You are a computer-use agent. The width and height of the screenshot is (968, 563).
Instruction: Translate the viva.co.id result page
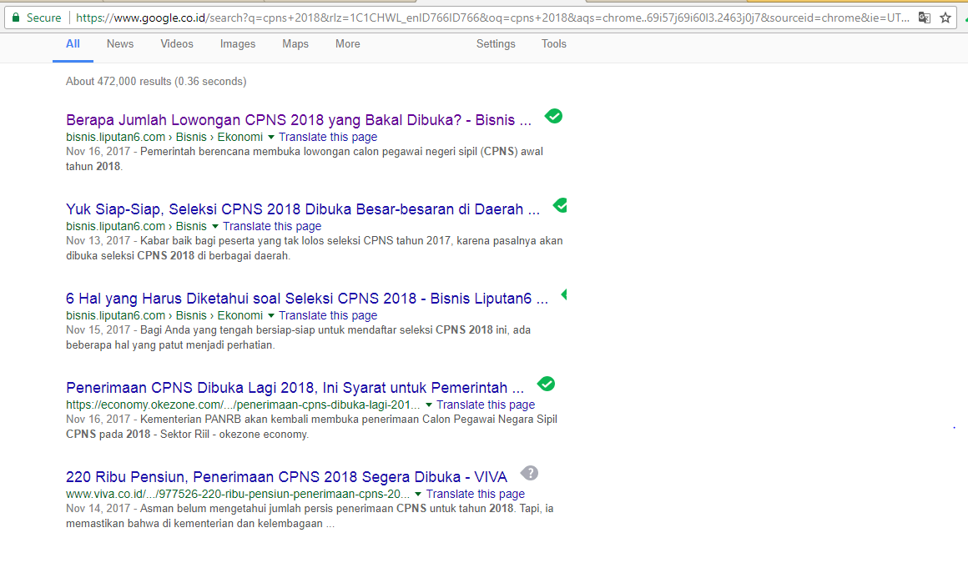coord(476,494)
